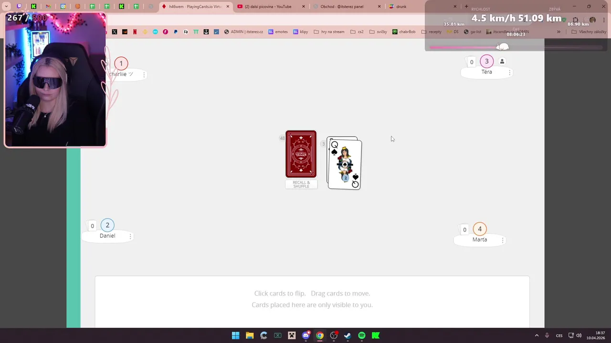Open the X bookmark
Image resolution: width=611 pixels, height=343 pixels.
(x=115, y=32)
